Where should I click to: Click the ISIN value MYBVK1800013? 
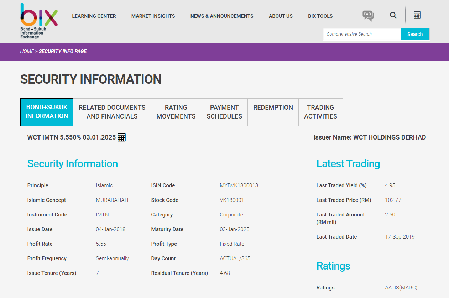coord(239,185)
